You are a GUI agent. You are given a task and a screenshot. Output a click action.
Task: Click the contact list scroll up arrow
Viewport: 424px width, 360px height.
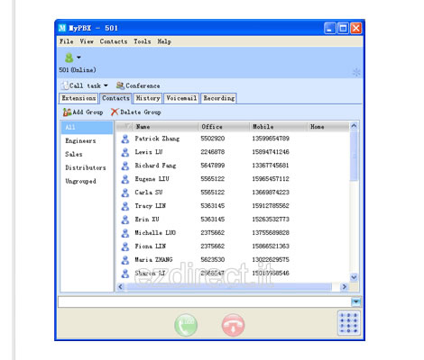pyautogui.click(x=354, y=126)
